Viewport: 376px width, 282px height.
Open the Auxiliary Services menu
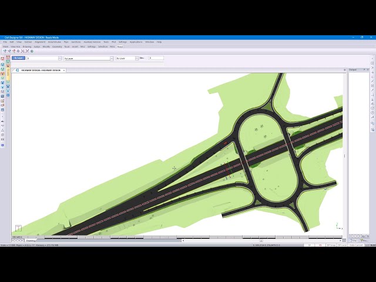coord(92,42)
